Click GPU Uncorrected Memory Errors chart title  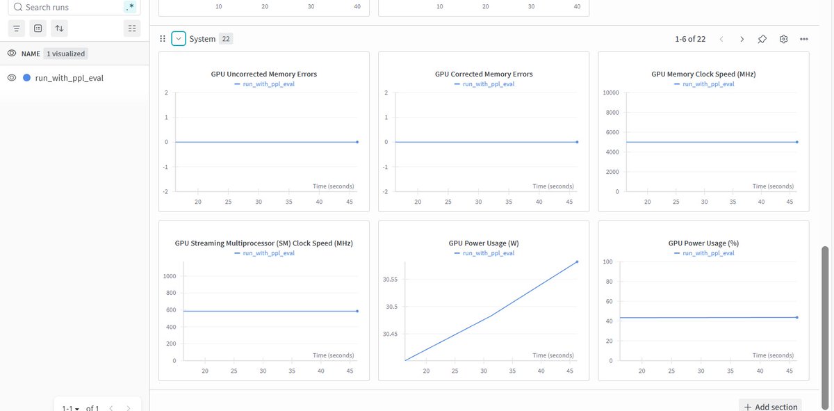point(264,74)
